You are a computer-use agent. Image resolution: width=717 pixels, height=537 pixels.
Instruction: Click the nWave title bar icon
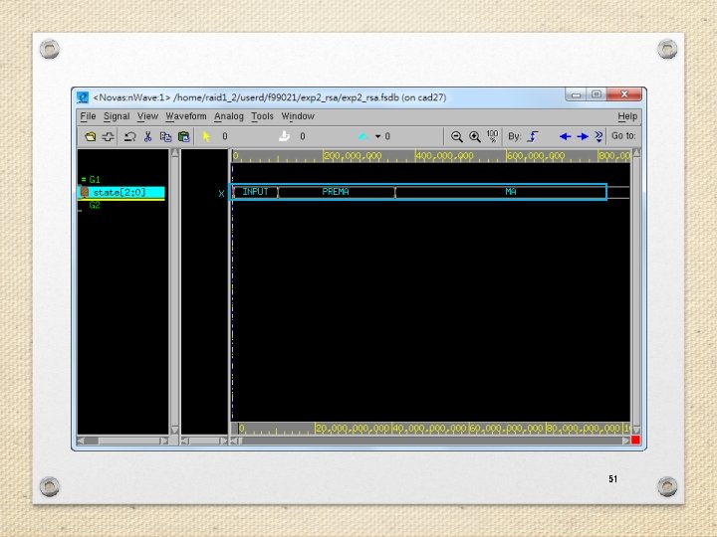83,97
